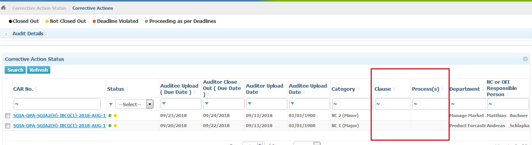The width and height of the screenshot is (532, 145).
Task: Click the Proceeding as per Deadlines legend label
Action: coord(182,21)
